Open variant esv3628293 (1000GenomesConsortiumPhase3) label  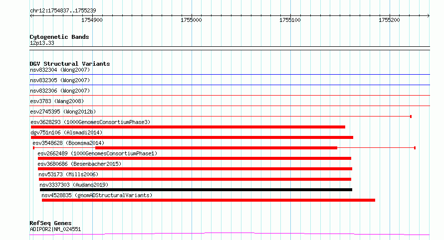(90, 122)
